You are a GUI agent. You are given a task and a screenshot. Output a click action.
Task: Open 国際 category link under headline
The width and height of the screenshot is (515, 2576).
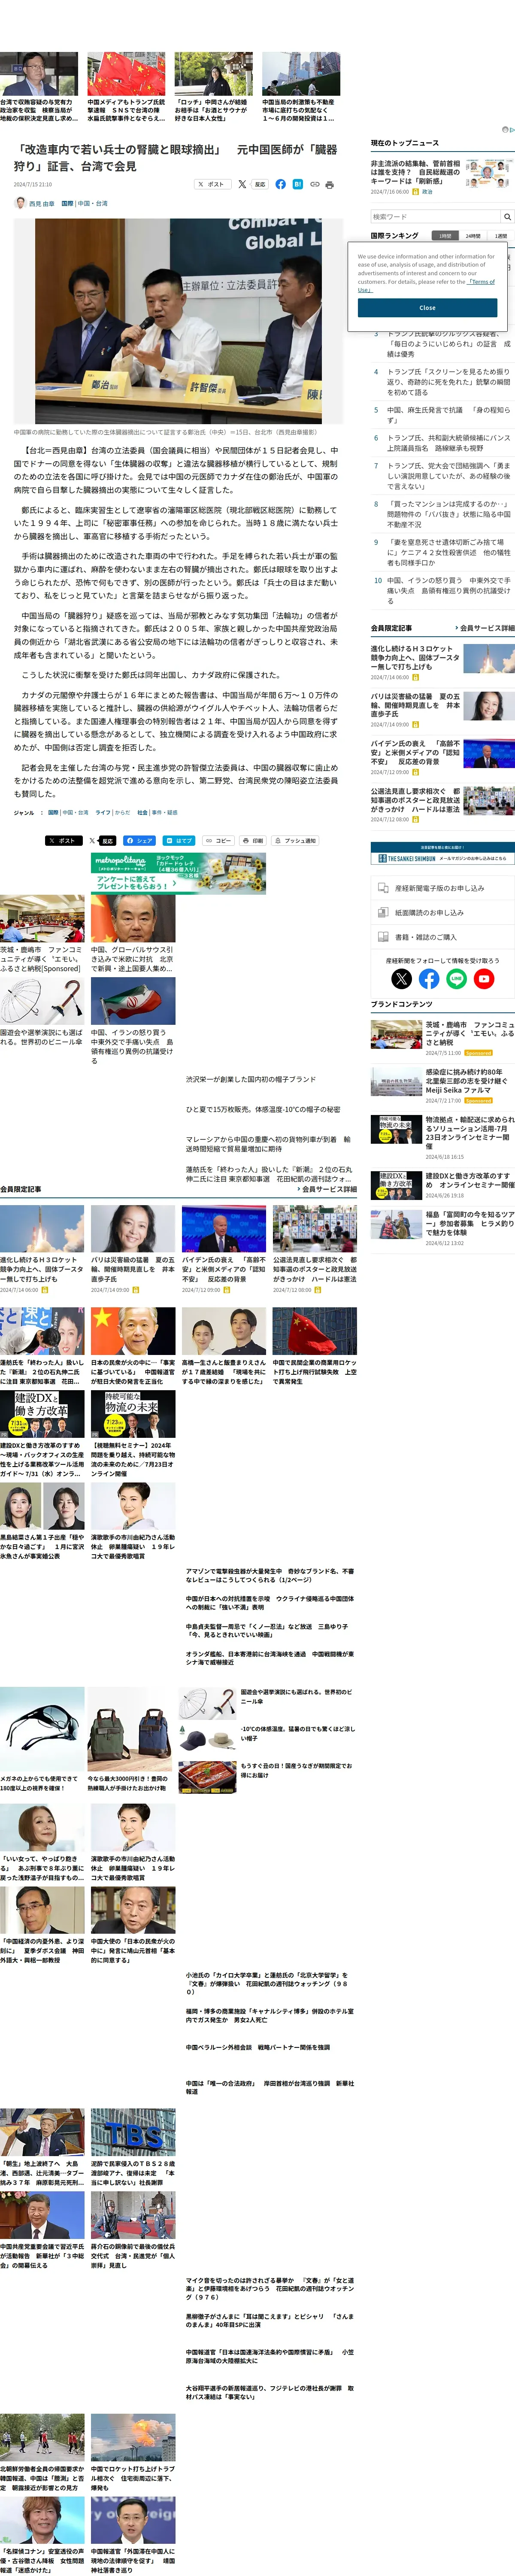67,203
